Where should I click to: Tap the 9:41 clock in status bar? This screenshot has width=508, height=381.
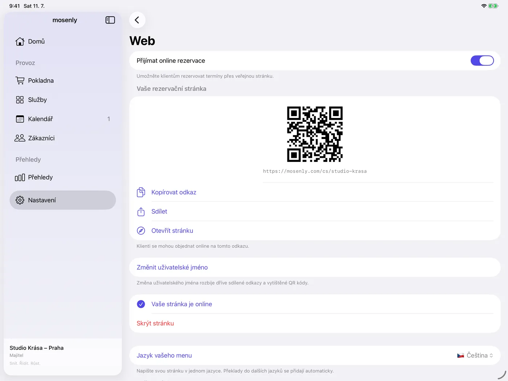[x=15, y=6]
